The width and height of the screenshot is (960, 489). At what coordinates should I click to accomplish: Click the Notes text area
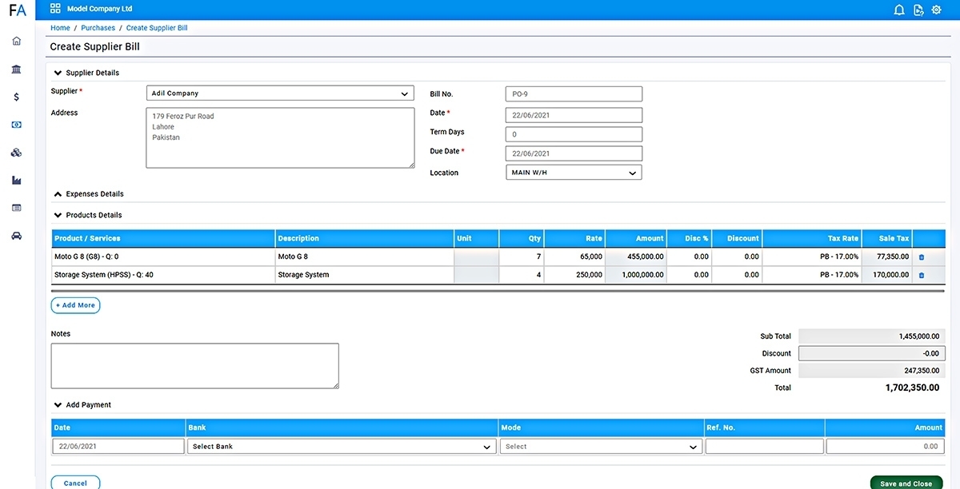pyautogui.click(x=194, y=366)
